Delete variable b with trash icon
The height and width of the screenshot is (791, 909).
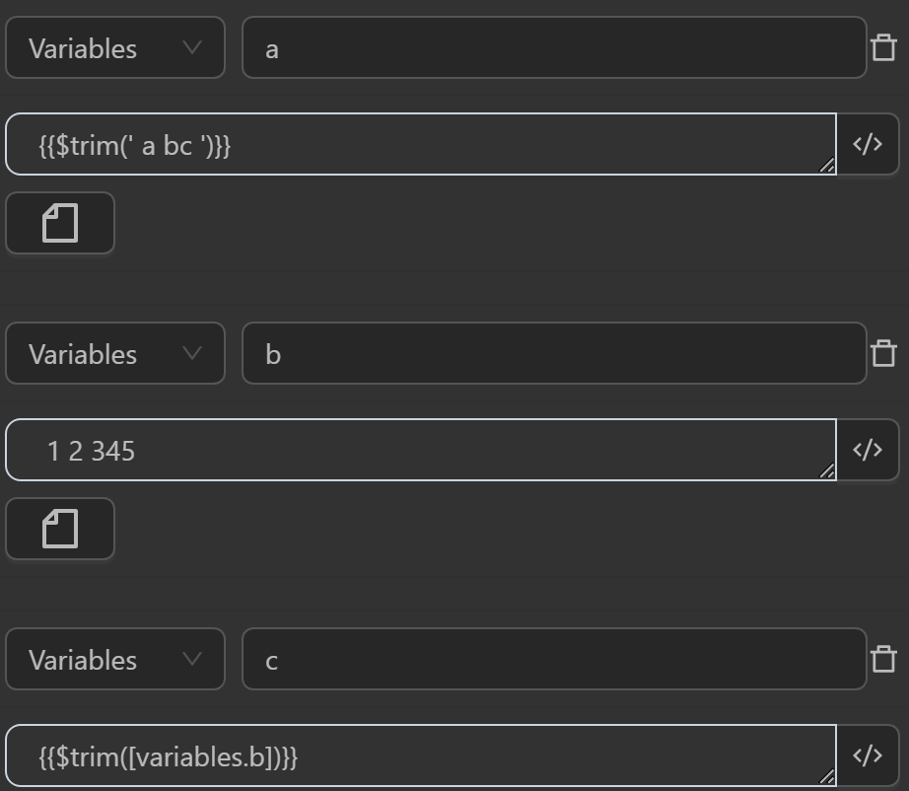(883, 353)
